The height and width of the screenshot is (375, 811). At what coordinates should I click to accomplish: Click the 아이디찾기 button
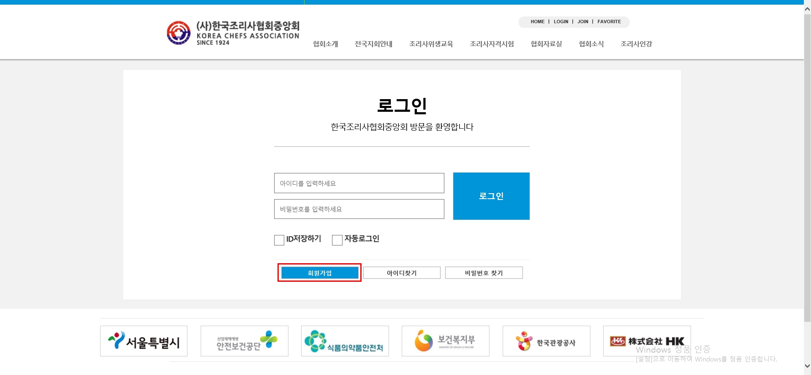[402, 273]
